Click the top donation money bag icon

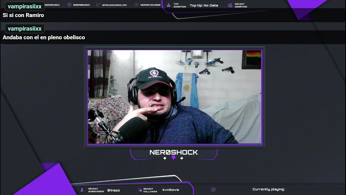[169, 5]
